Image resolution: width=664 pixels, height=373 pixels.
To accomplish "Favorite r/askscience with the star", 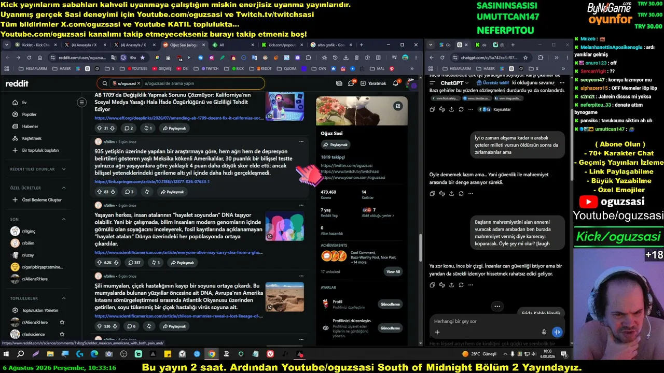I will (62, 334).
